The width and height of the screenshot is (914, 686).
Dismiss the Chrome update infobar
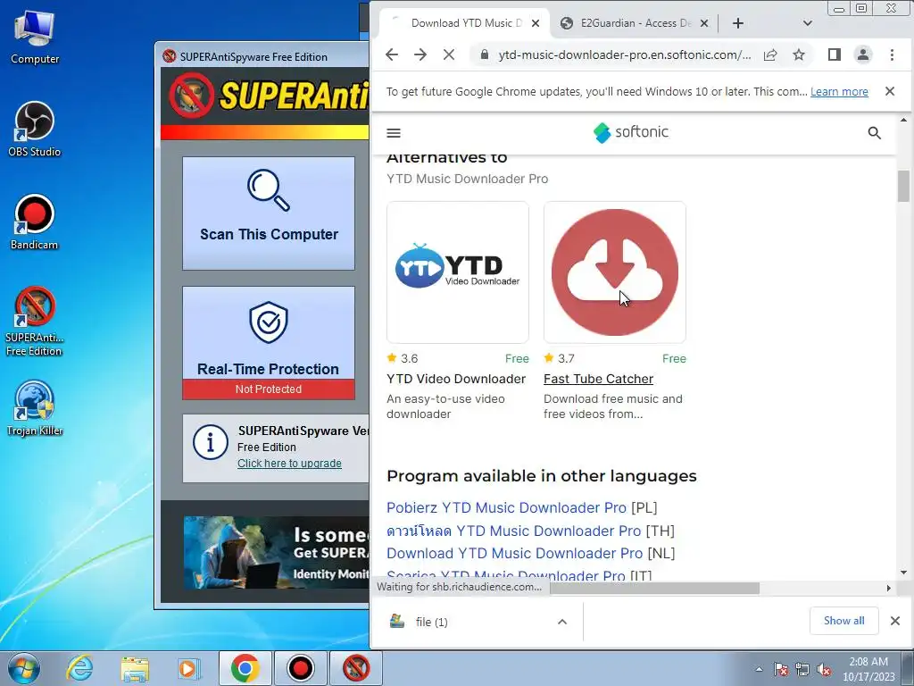pos(890,91)
